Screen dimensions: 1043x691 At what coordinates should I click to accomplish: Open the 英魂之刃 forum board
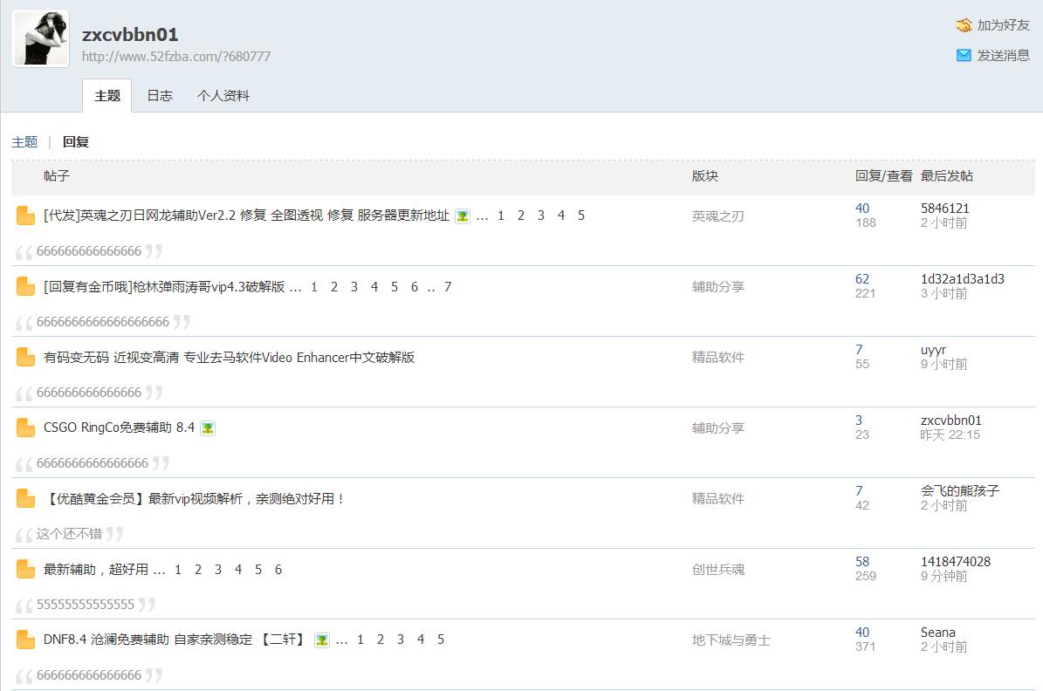(717, 216)
